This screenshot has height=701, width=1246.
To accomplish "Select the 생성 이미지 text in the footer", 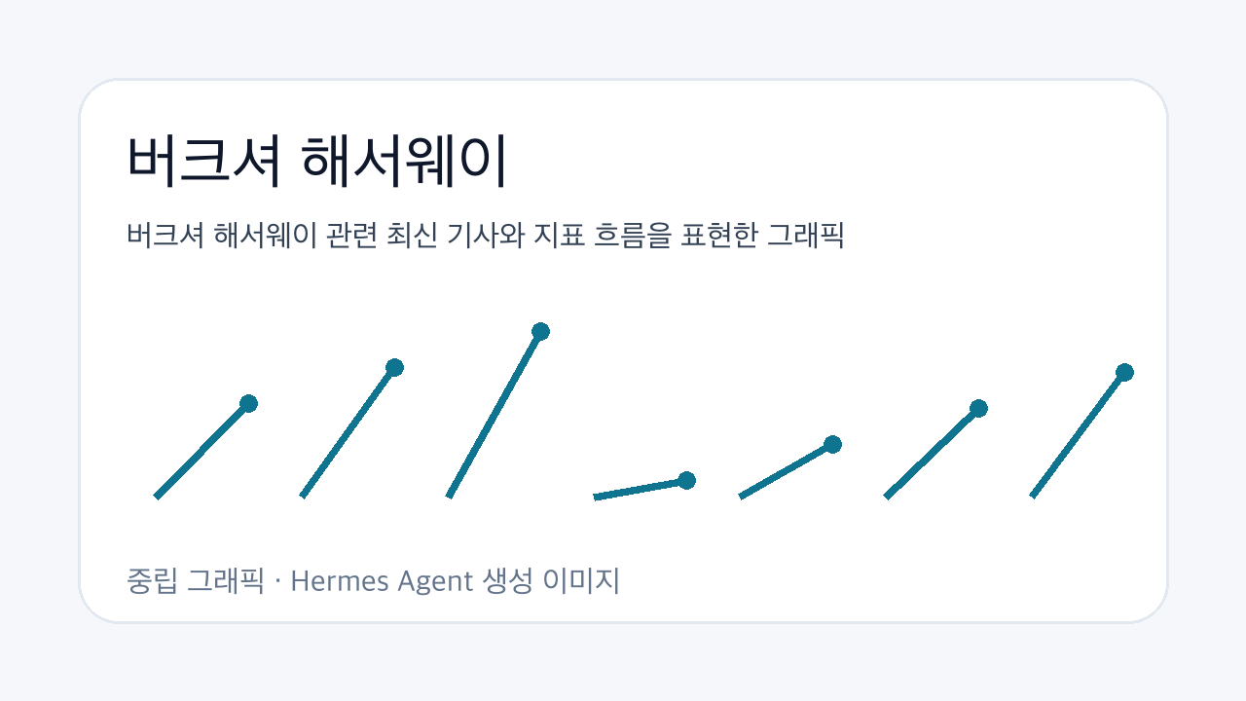I will point(551,582).
